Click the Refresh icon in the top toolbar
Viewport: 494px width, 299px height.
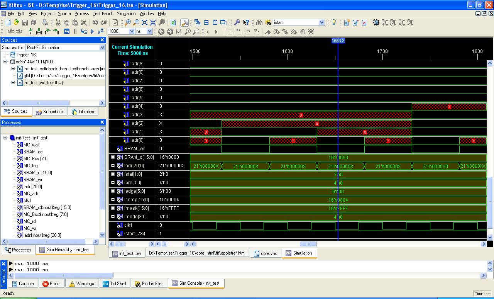click(x=173, y=22)
